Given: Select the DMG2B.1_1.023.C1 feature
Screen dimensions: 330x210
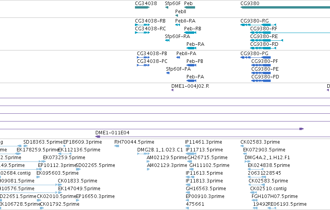Looking at the screenshot, I should (143, 154).
